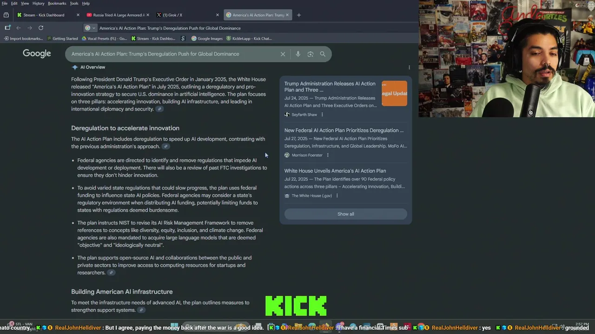Go forward to the next page
Viewport: 595px width, 334px height.
pyautogui.click(x=30, y=28)
